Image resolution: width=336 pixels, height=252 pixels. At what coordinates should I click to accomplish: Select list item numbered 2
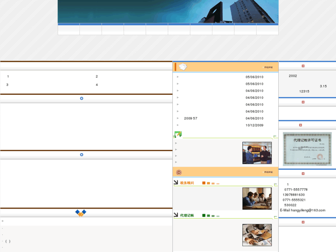pyautogui.click(x=97, y=76)
